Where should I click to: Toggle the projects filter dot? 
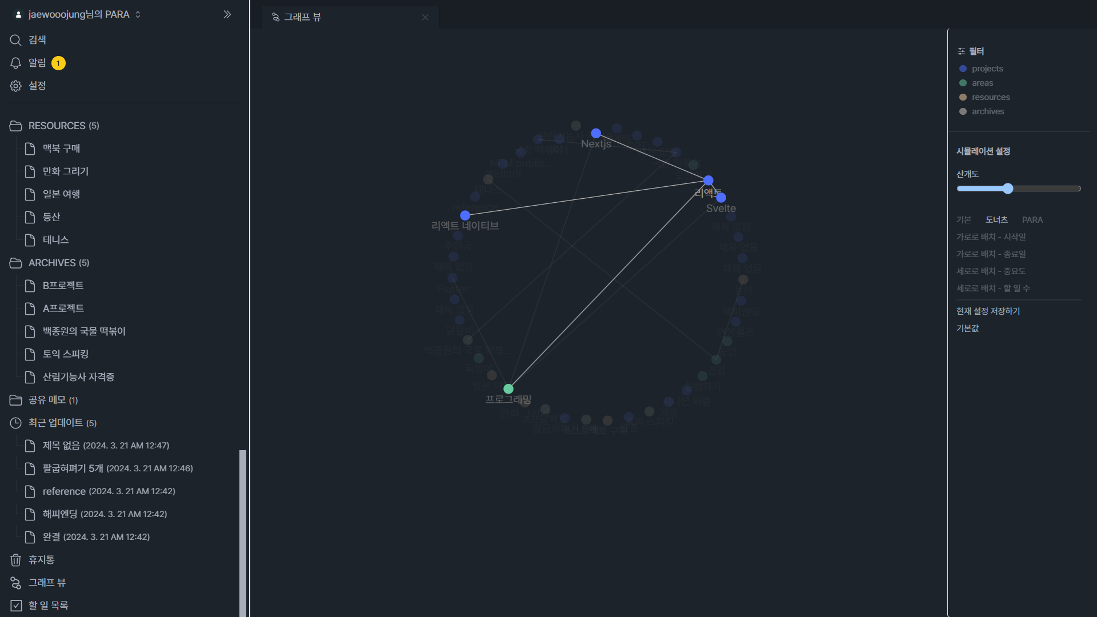(963, 69)
